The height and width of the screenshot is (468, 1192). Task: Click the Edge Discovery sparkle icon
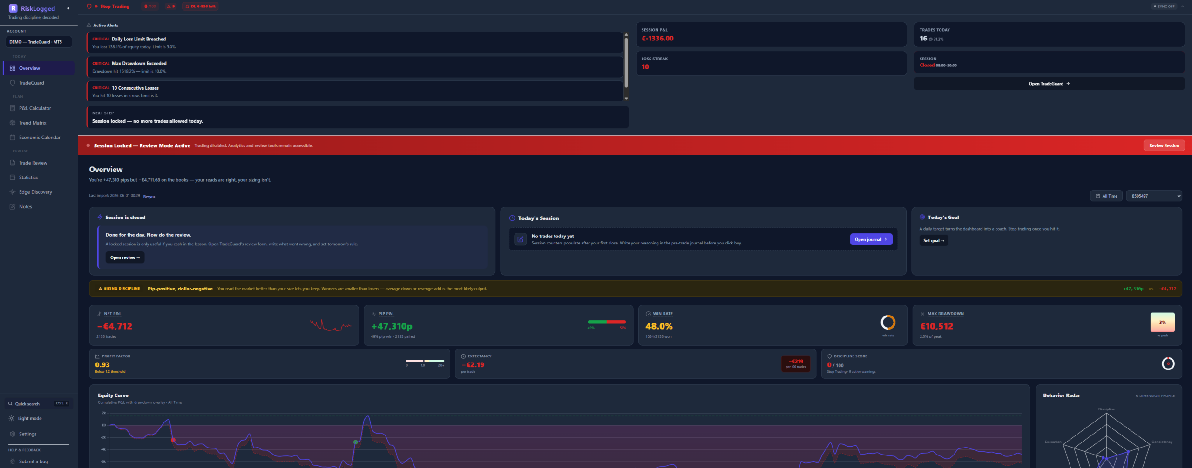13,192
